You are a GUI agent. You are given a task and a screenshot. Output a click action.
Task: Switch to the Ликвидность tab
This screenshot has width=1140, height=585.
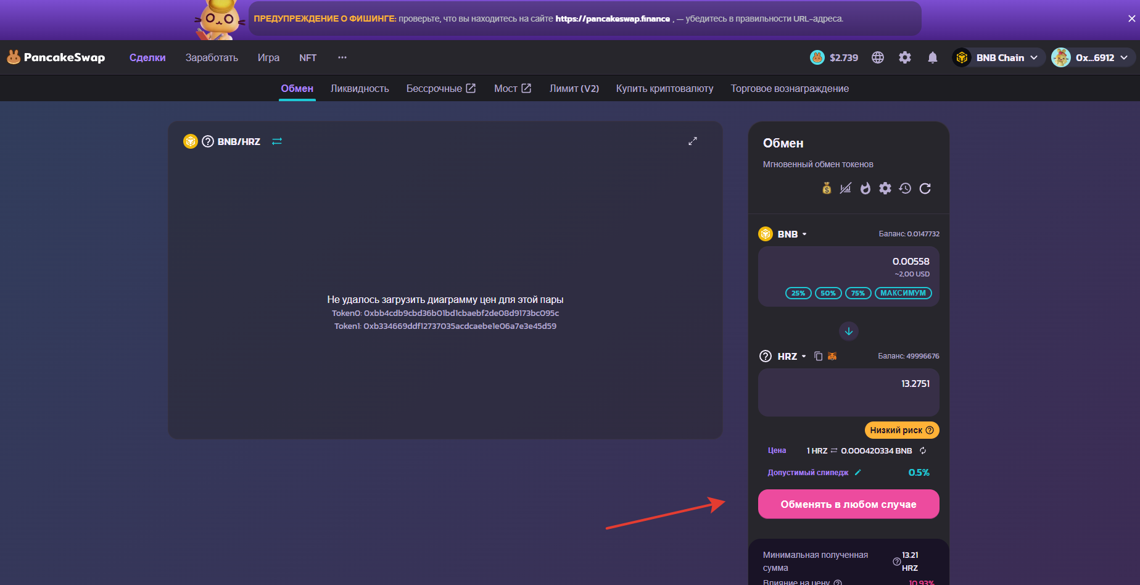[360, 88]
